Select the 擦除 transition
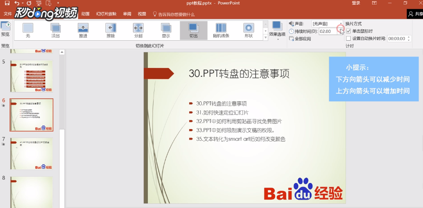The image size is (423, 208). tap(111, 30)
